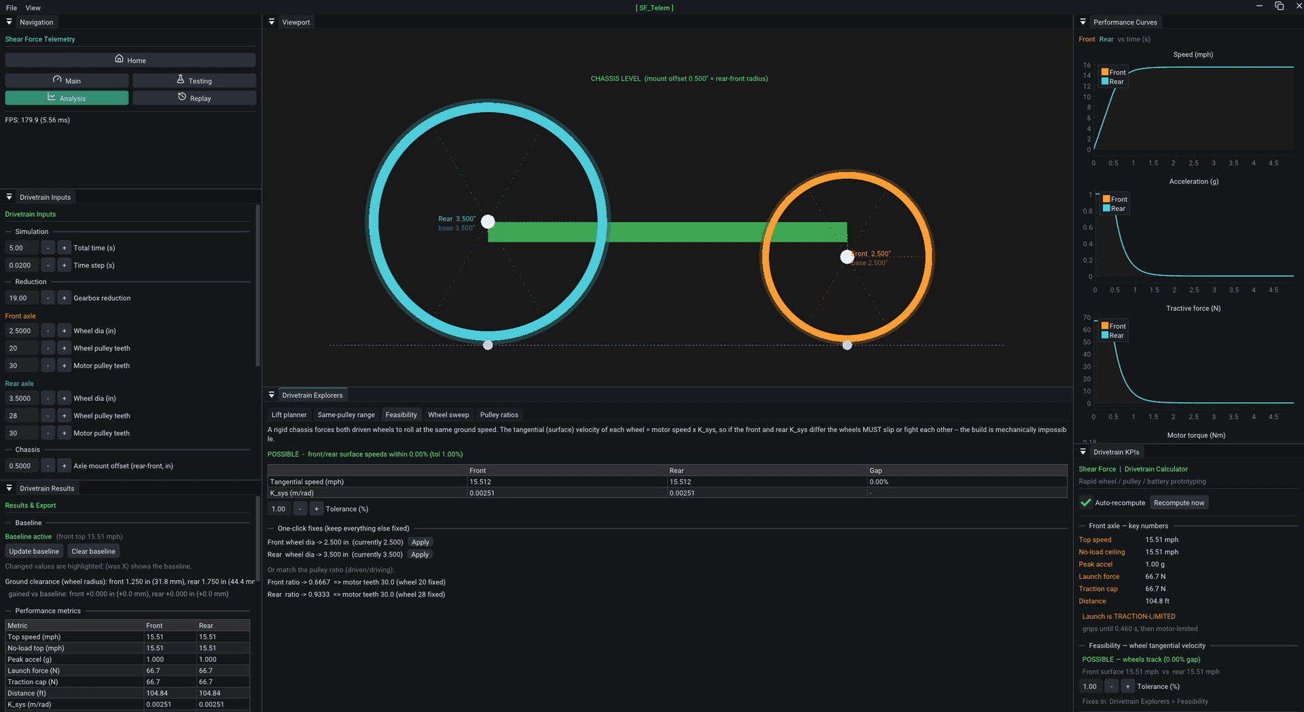Collapse the Drivetrain KPIs panel
The height and width of the screenshot is (712, 1304).
[1083, 452]
